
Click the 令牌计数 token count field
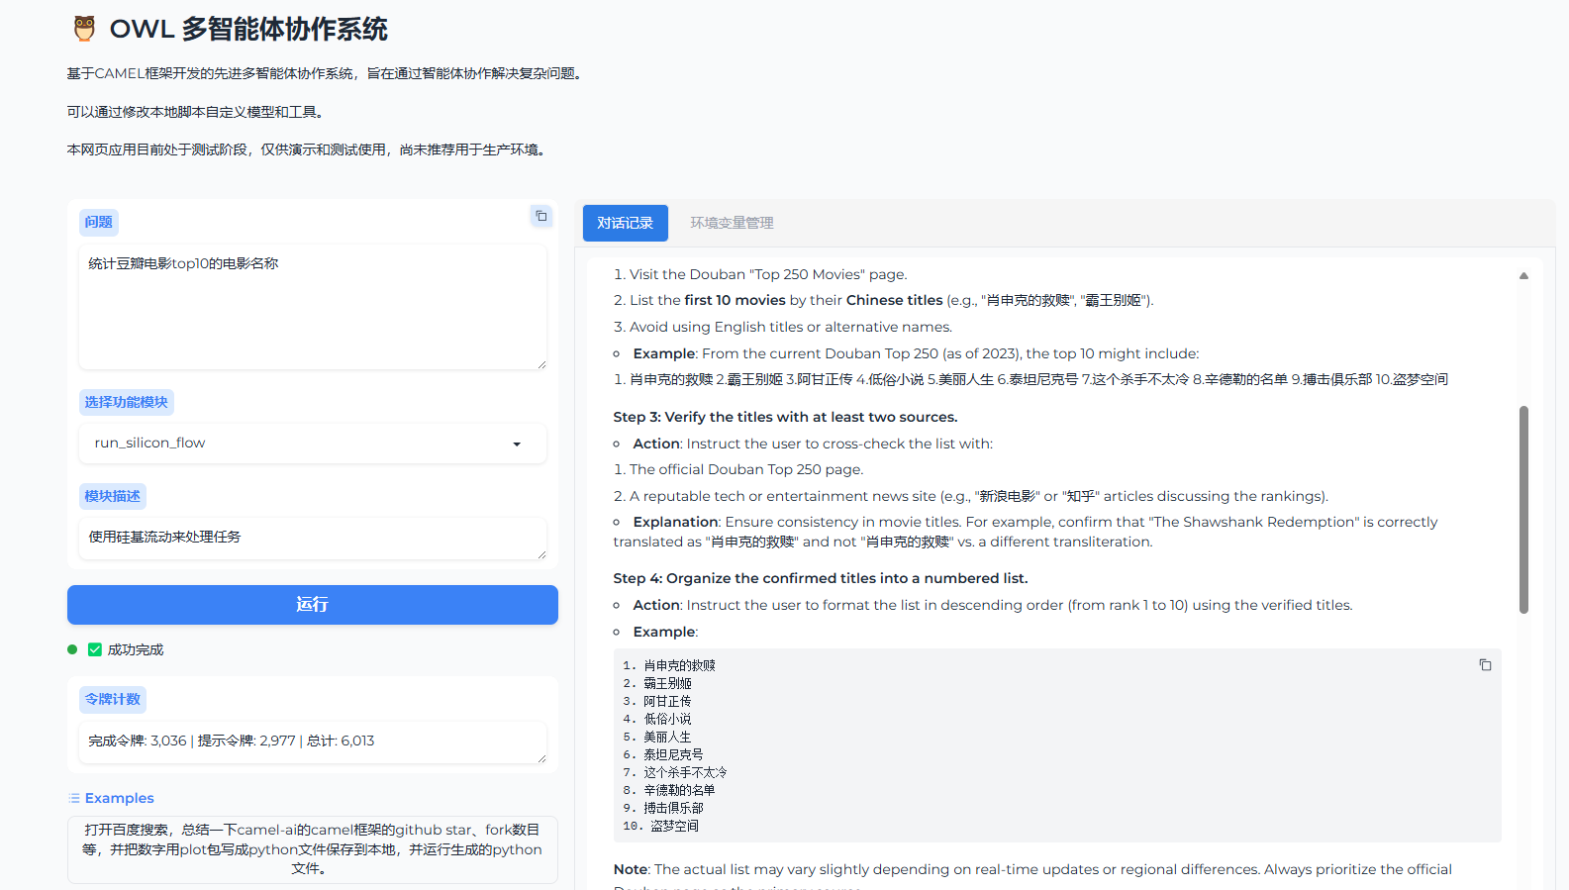click(312, 742)
